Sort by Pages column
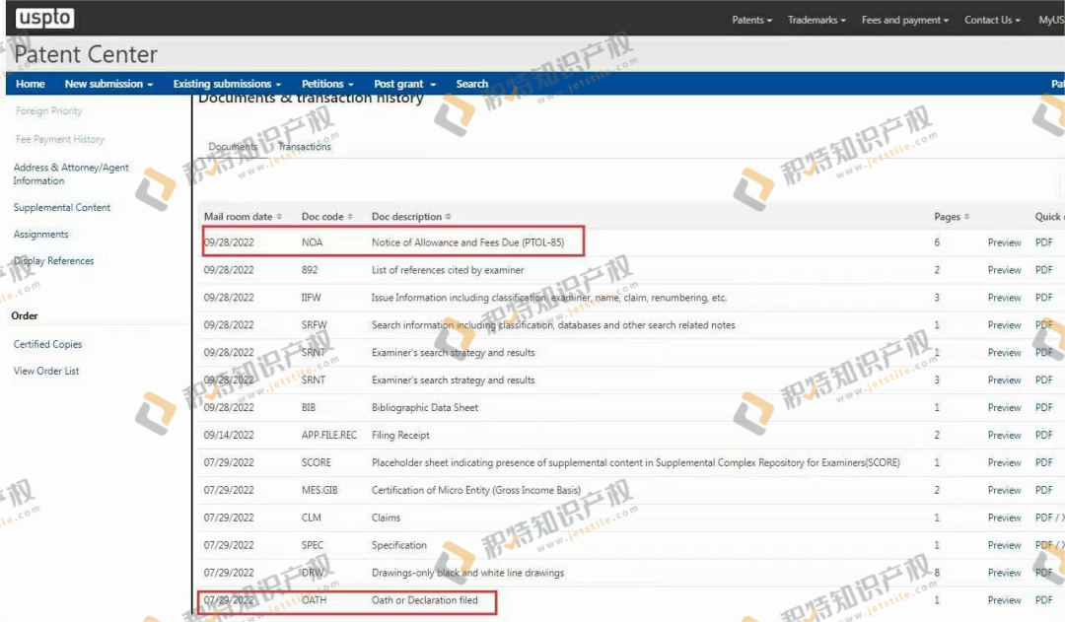The width and height of the screenshot is (1065, 622). point(952,217)
